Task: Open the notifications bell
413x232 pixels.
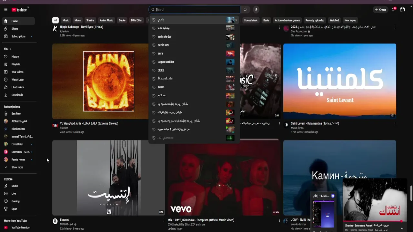Action: (x=393, y=10)
